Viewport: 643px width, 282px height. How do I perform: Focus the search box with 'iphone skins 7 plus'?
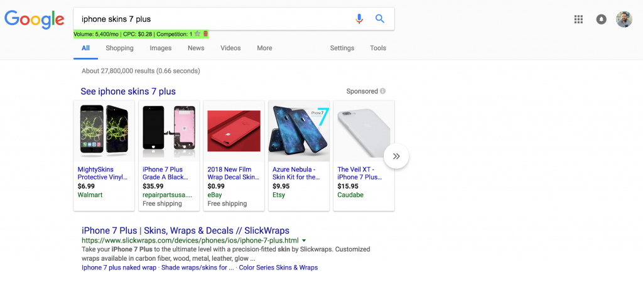(x=213, y=19)
